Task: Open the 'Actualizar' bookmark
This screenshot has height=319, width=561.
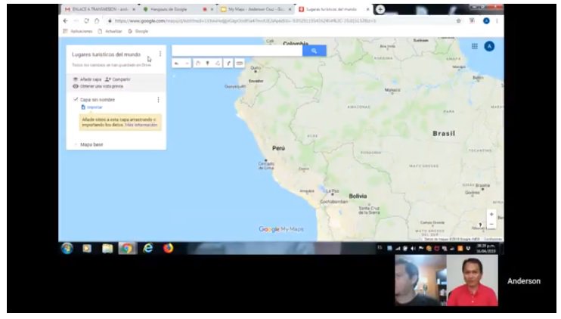Action: click(110, 32)
